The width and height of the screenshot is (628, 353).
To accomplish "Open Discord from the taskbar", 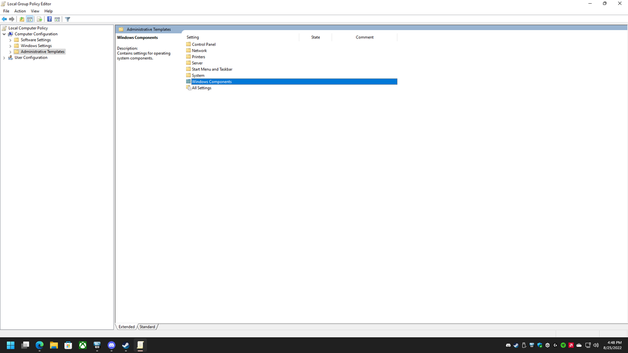I will (111, 345).
